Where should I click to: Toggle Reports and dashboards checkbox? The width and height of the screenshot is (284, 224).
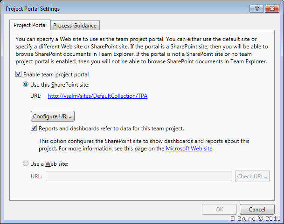click(x=35, y=129)
